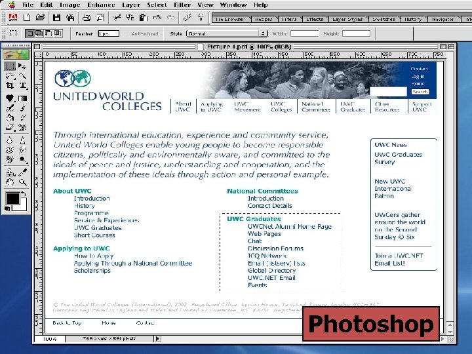This screenshot has height=354, width=472.
Task: Click the Paste clipboard icon
Action: click(144, 18)
